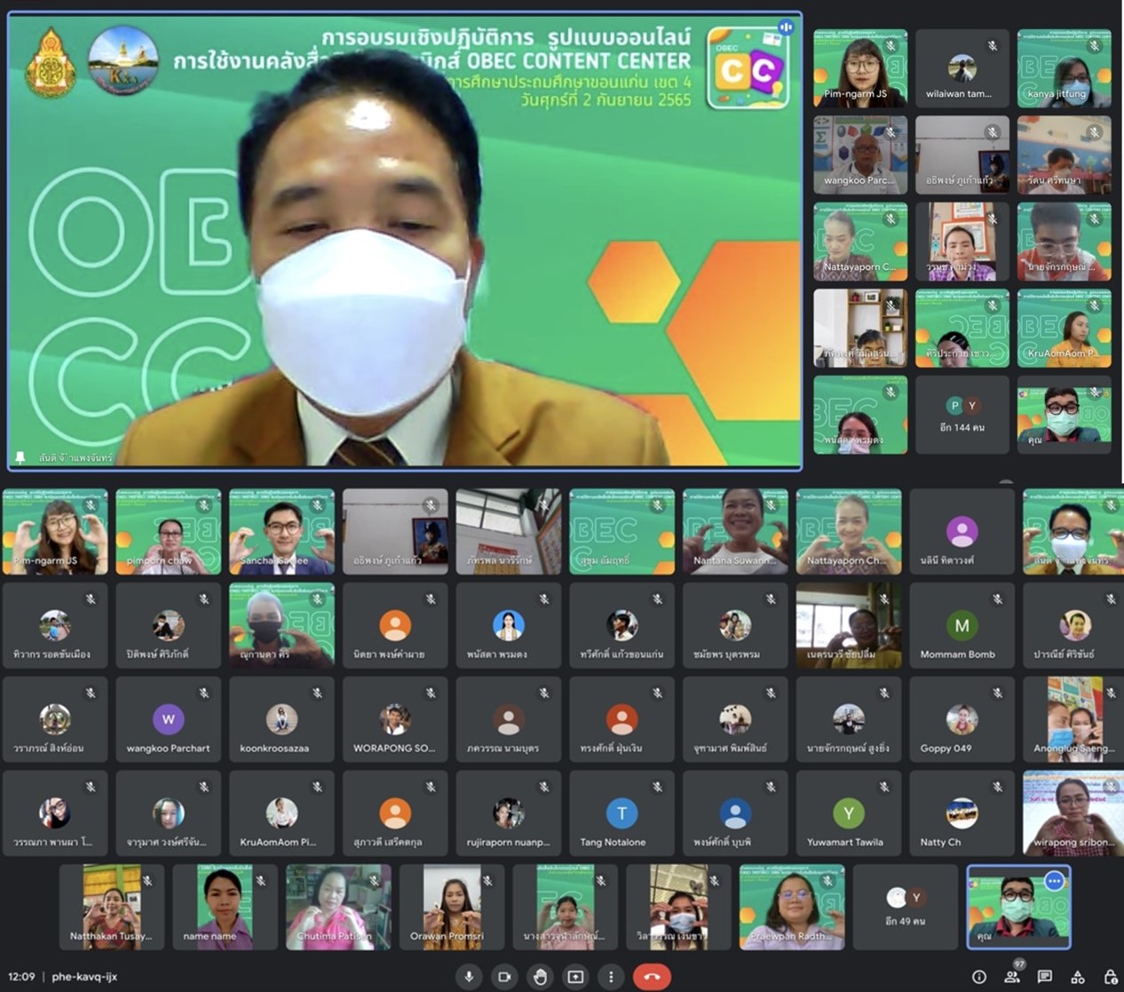Toggle the microphone in the call bar

coord(469,977)
